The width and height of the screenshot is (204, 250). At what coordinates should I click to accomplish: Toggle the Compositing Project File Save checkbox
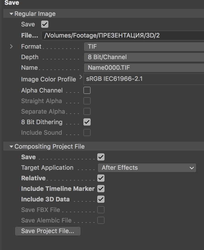point(101,157)
